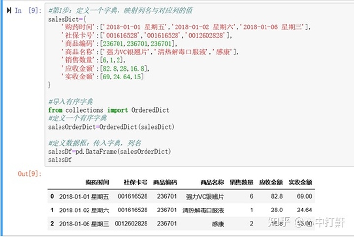Click the cell '2018-01-02 星期六' in the table
Viewport: 354px width, 237px height.
point(84,211)
